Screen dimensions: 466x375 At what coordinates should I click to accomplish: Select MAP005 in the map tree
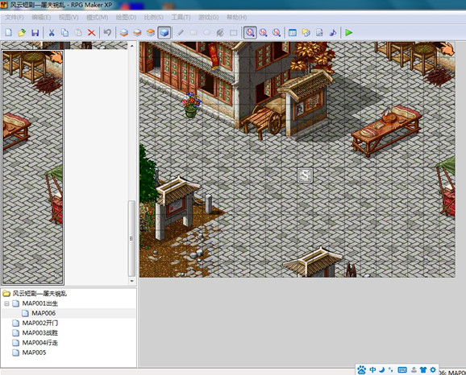34,352
